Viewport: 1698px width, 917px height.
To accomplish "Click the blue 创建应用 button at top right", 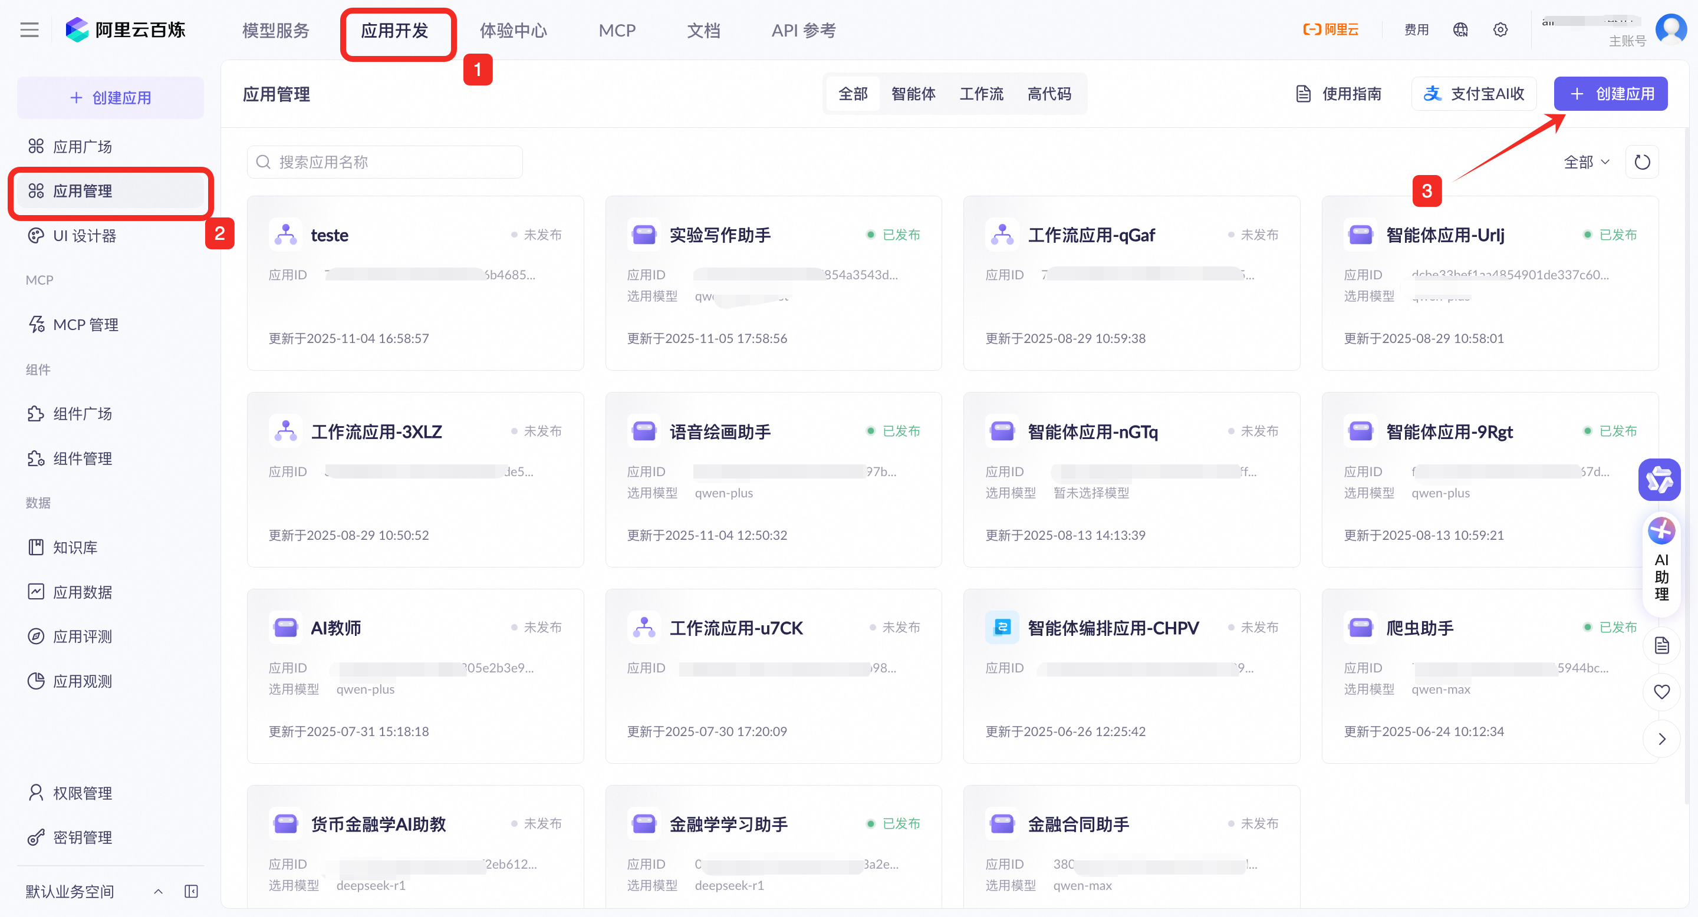I will [1610, 94].
